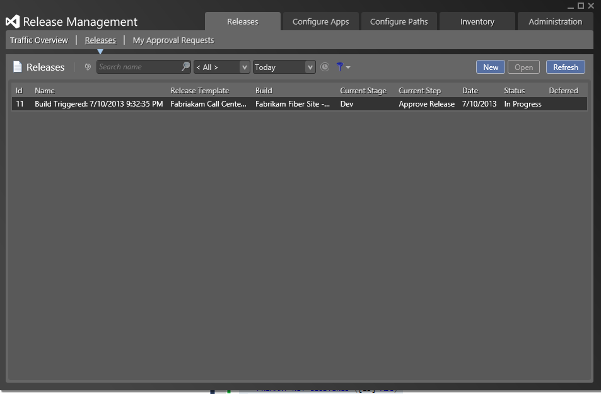Click the Dev stage cell
Screen dimensions: 601x394
pos(347,104)
